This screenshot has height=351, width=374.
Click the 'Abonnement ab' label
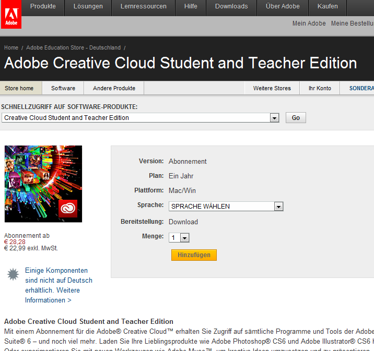click(x=27, y=236)
